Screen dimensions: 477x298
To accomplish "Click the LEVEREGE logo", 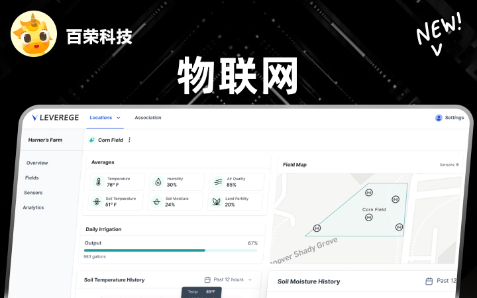I will point(56,118).
